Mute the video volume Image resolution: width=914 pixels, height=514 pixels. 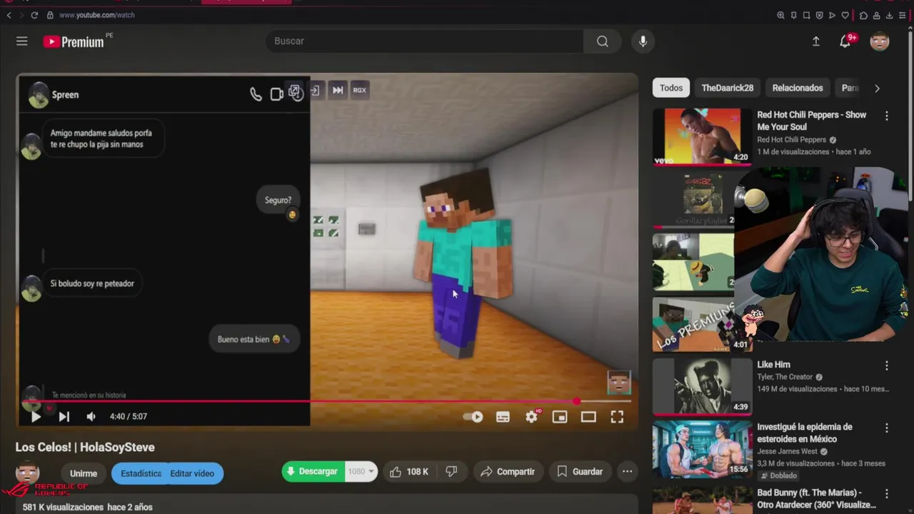pyautogui.click(x=91, y=417)
